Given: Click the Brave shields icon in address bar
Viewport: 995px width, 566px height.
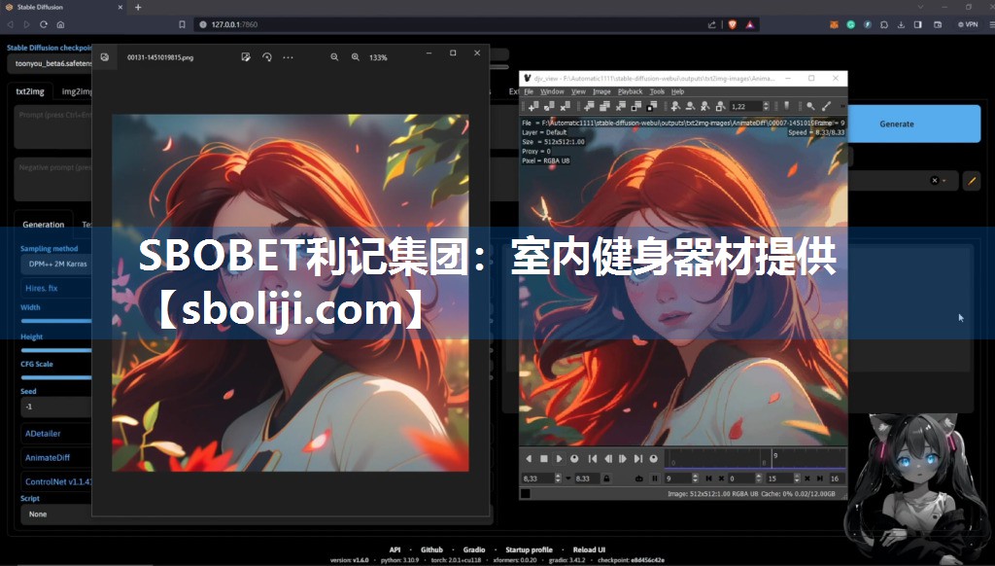Looking at the screenshot, I should (x=733, y=24).
